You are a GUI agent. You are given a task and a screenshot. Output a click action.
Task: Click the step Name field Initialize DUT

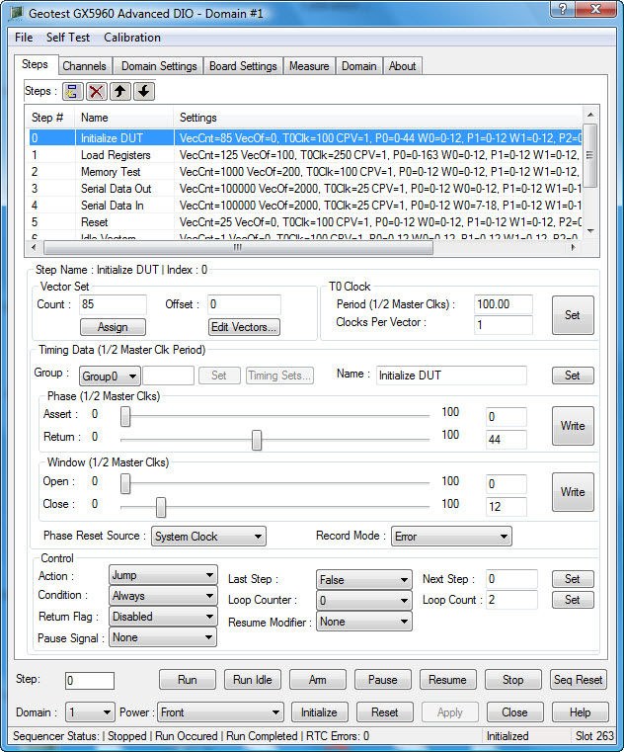[x=451, y=376]
